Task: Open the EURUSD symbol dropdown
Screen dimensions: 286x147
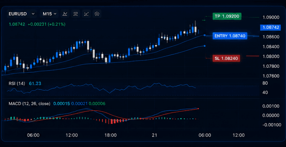Action: [x=22, y=14]
